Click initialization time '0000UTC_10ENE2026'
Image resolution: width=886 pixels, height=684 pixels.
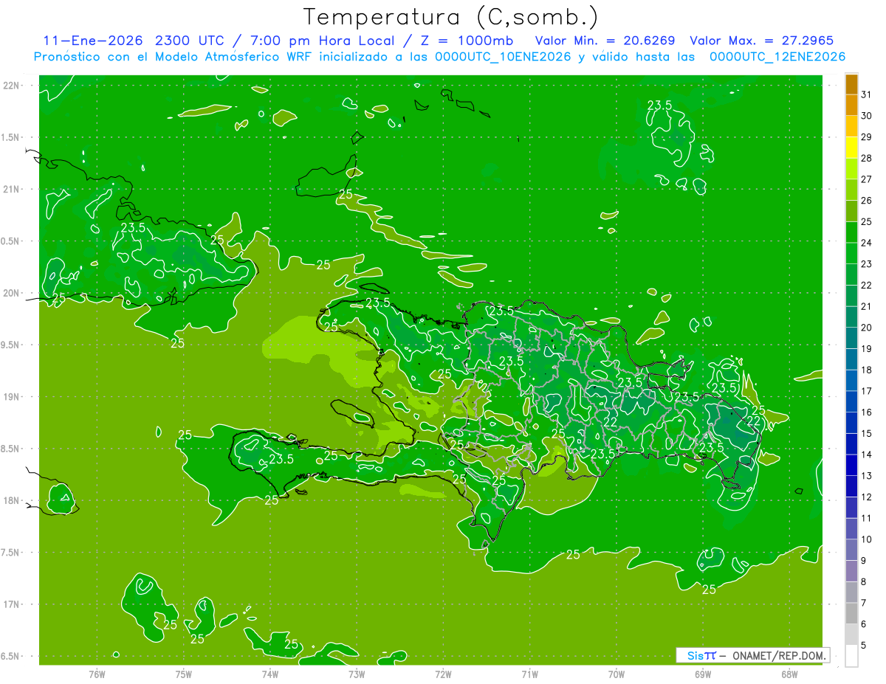[x=503, y=57]
